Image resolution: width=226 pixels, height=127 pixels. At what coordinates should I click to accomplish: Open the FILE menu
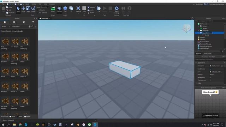click(x=3, y=4)
